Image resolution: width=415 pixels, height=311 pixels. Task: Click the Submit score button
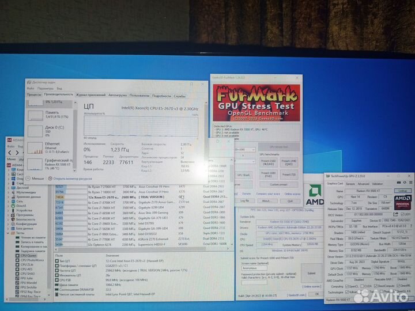coord(311,273)
